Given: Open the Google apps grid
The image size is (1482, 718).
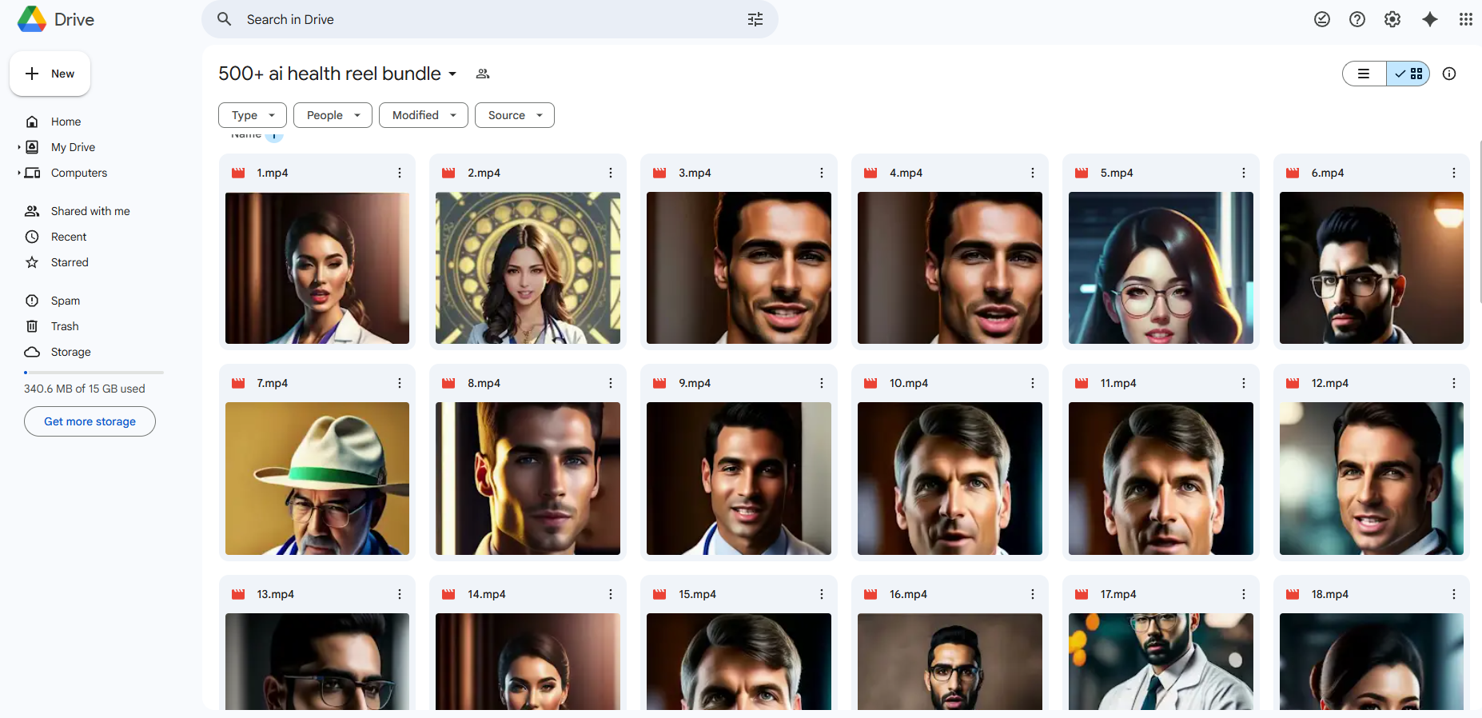Looking at the screenshot, I should (x=1465, y=19).
